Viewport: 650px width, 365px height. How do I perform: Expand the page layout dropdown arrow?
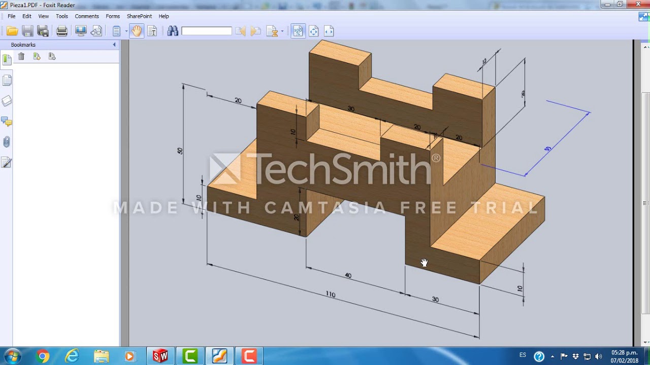click(126, 31)
